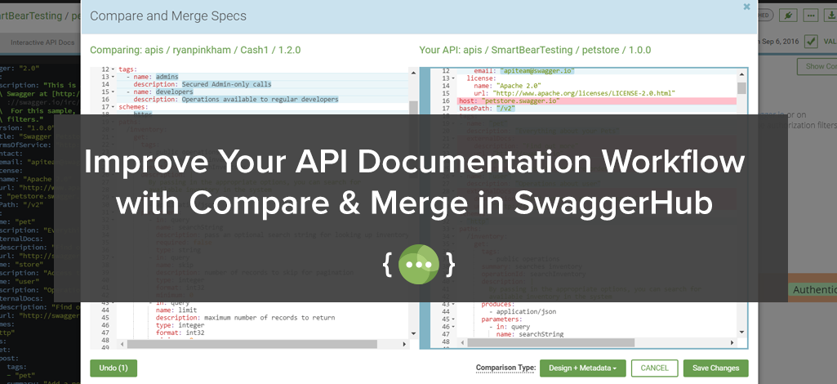Click the Compare and Merge Specs title
This screenshot has height=384, width=837.
point(168,16)
